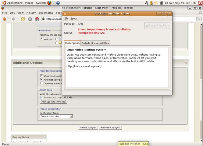Click the Manage Attachments button
Image resolution: width=203 pixels, height=146 pixels.
[x=53, y=102]
